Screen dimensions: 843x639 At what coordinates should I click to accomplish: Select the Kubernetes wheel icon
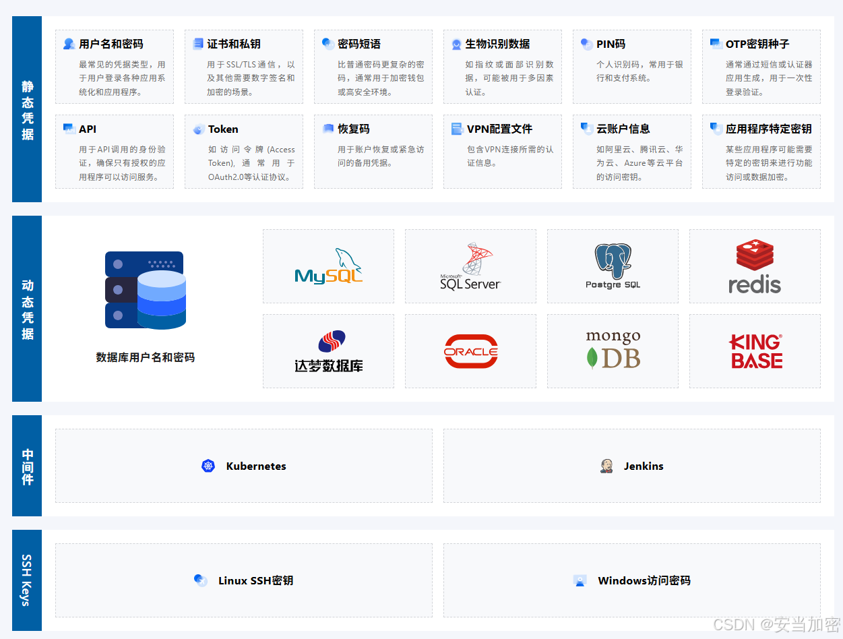coord(208,465)
